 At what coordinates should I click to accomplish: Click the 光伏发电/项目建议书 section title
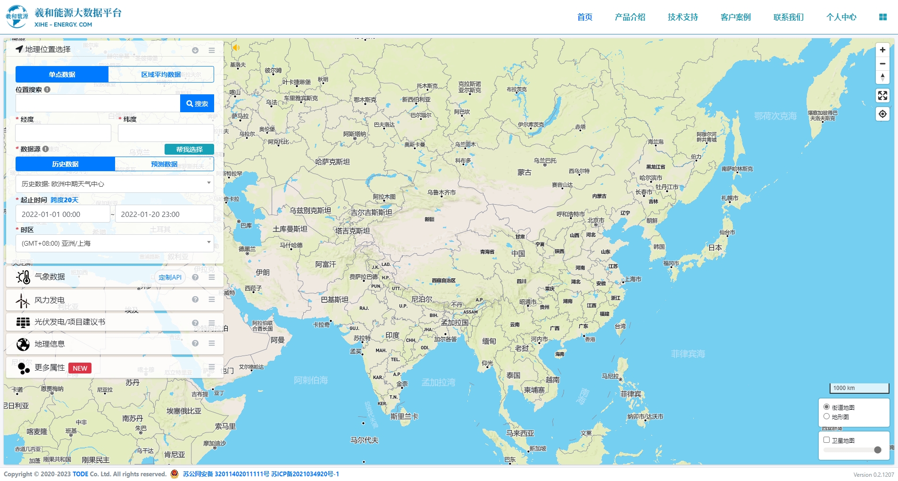pyautogui.click(x=70, y=322)
